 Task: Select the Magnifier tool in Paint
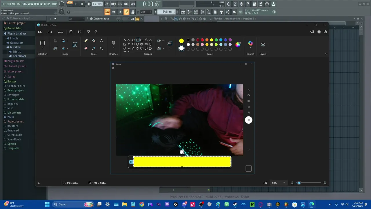coord(101,48)
